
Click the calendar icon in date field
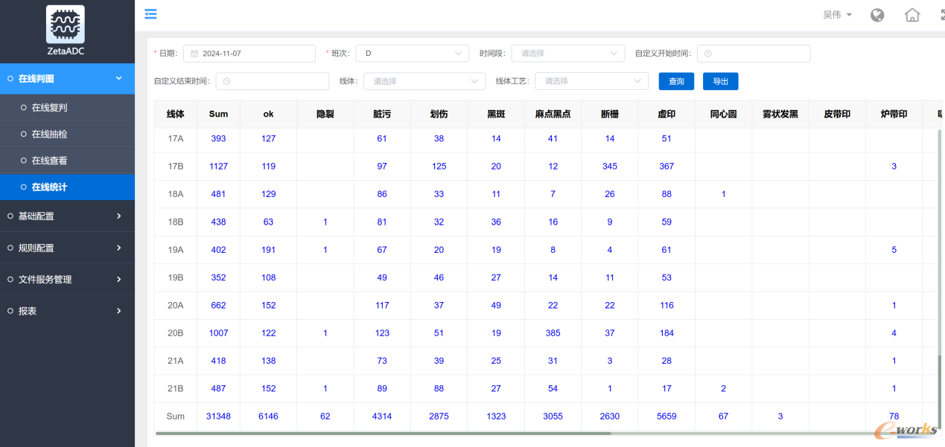194,54
